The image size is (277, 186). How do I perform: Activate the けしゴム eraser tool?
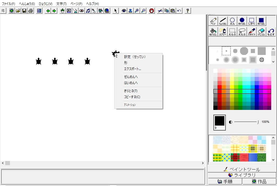click(261, 32)
